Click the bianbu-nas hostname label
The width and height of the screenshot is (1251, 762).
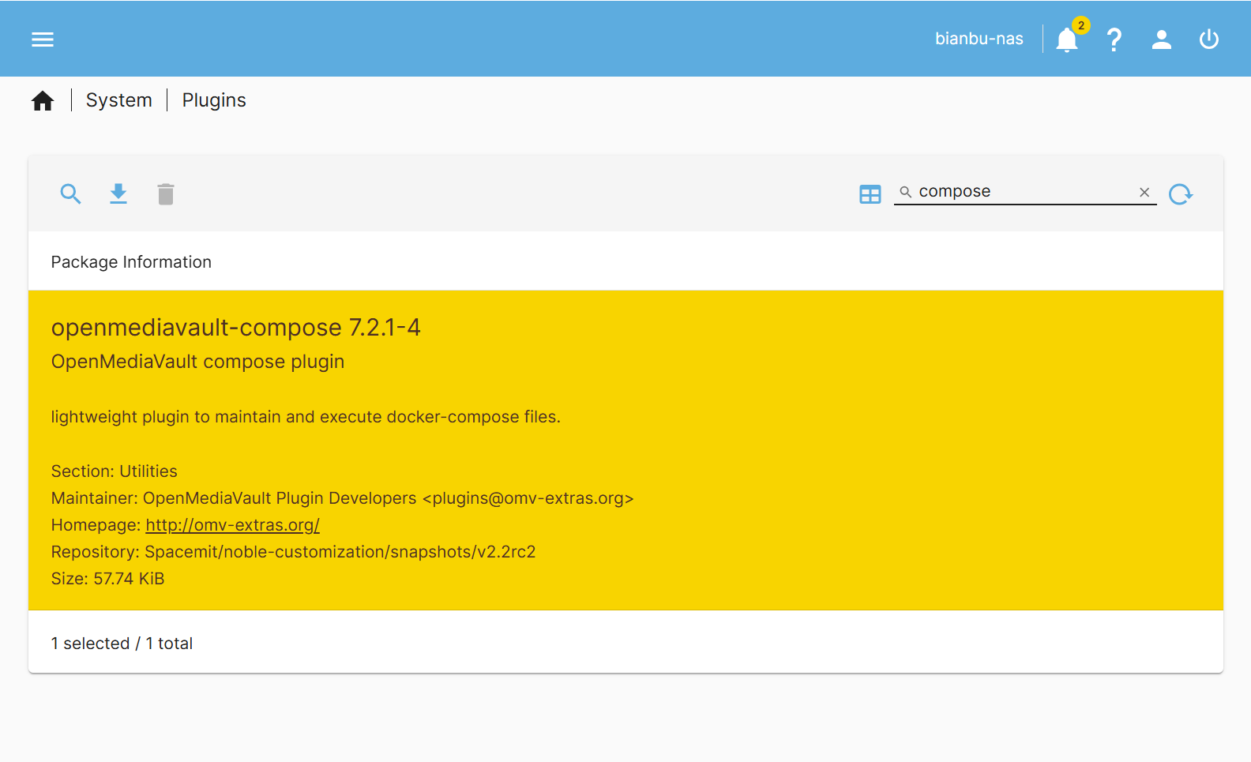(979, 39)
